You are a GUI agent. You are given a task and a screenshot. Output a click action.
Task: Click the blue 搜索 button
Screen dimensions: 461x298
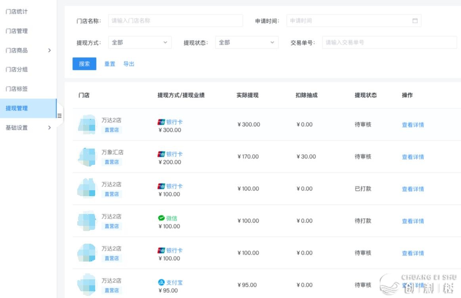pyautogui.click(x=84, y=64)
